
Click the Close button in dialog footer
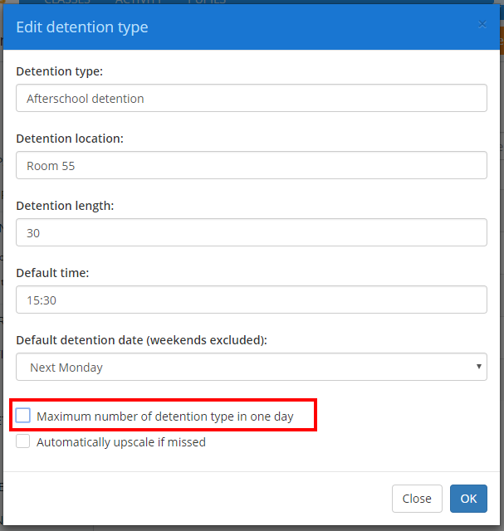[416, 499]
